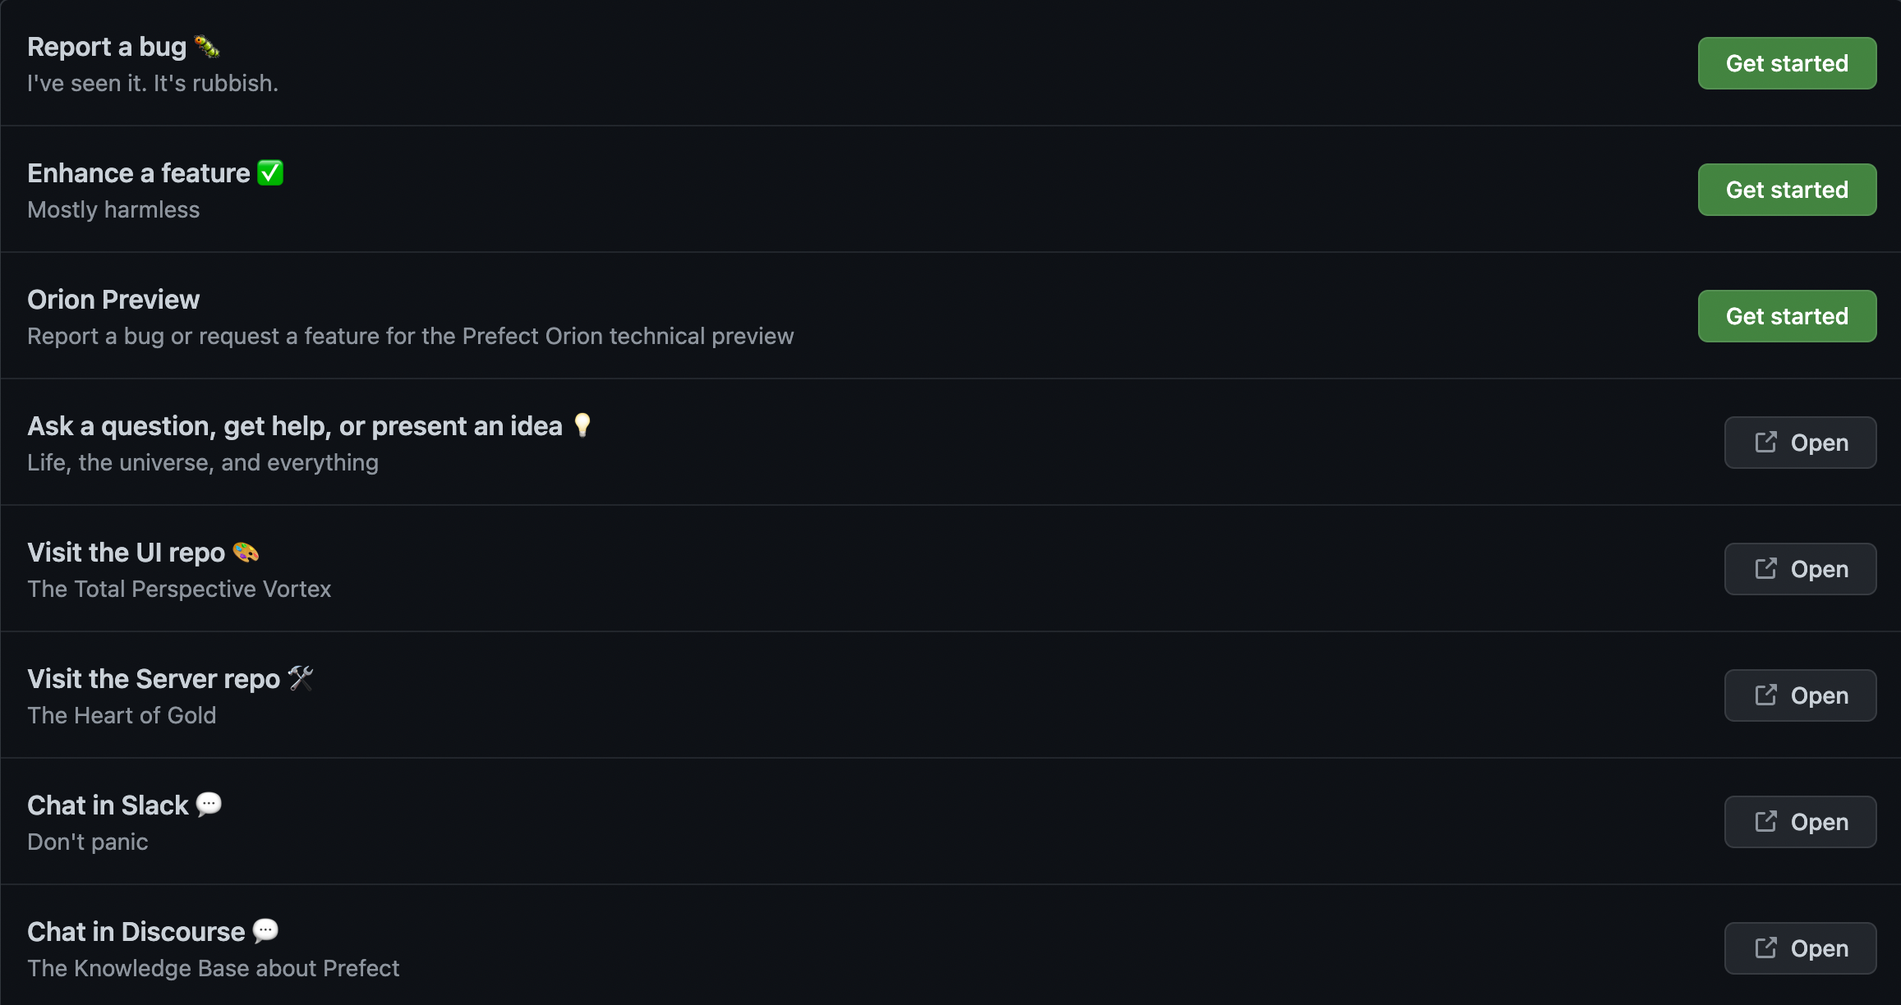Click the bug emoji next to "Report a bug"

(208, 47)
